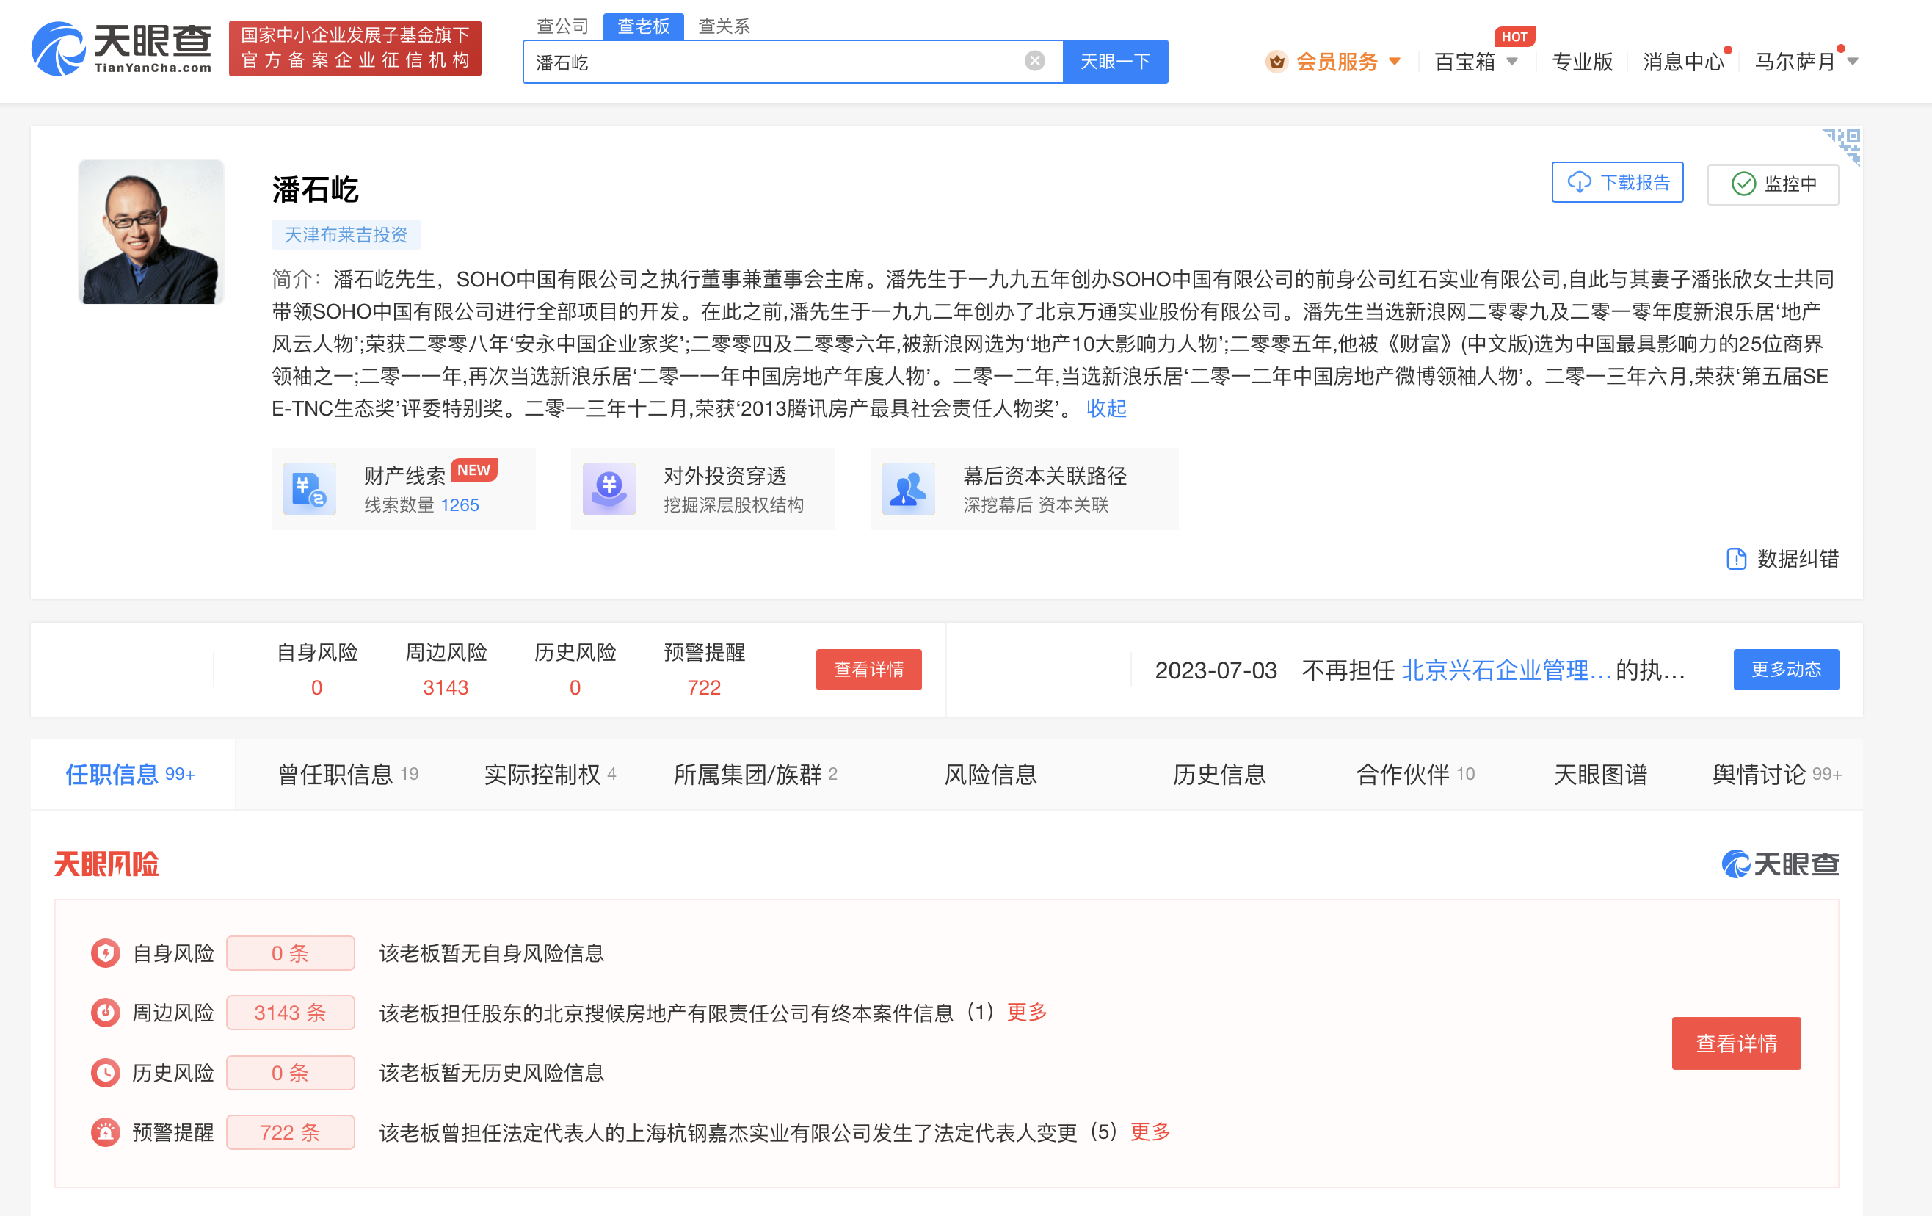Click the 周边风险 row icon
This screenshot has height=1216, width=1932.
tap(105, 1012)
